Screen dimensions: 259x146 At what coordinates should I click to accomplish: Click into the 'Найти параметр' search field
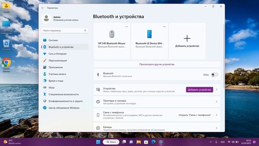[65, 30]
